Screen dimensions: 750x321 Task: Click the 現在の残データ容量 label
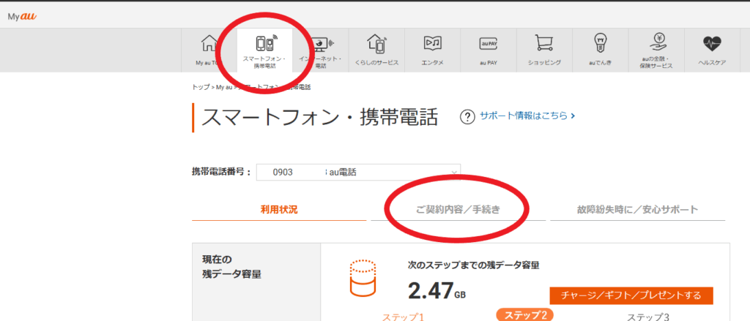[x=232, y=267]
